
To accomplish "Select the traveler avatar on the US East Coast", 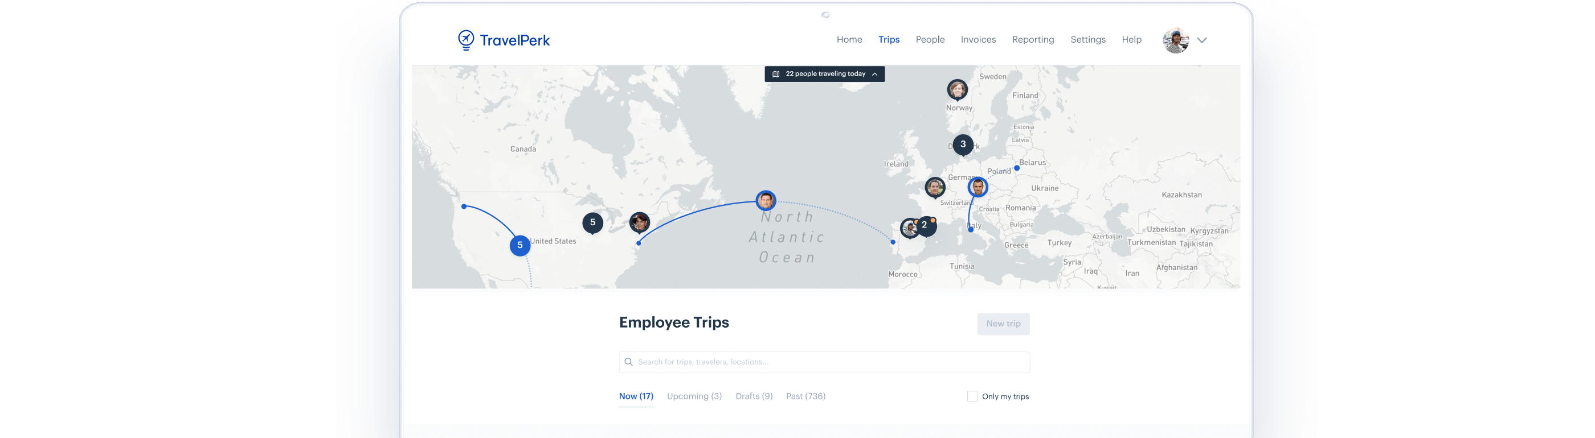I will (x=639, y=222).
